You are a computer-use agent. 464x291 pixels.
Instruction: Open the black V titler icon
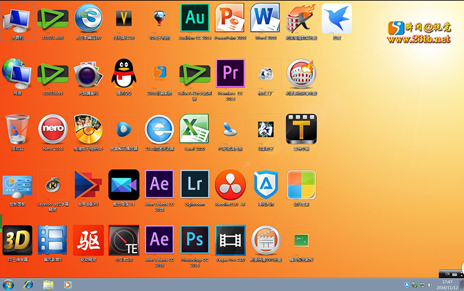124,18
